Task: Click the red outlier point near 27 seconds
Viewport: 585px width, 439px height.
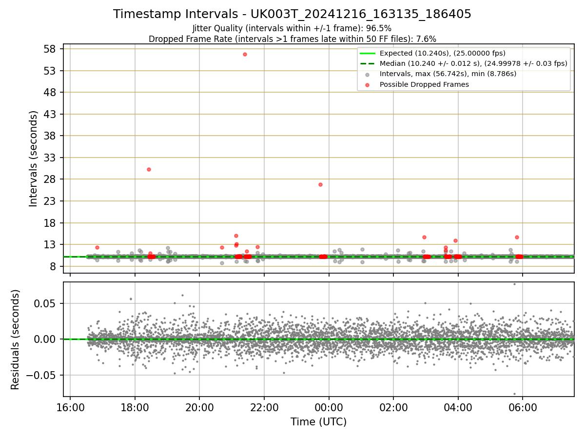Action: (320, 184)
